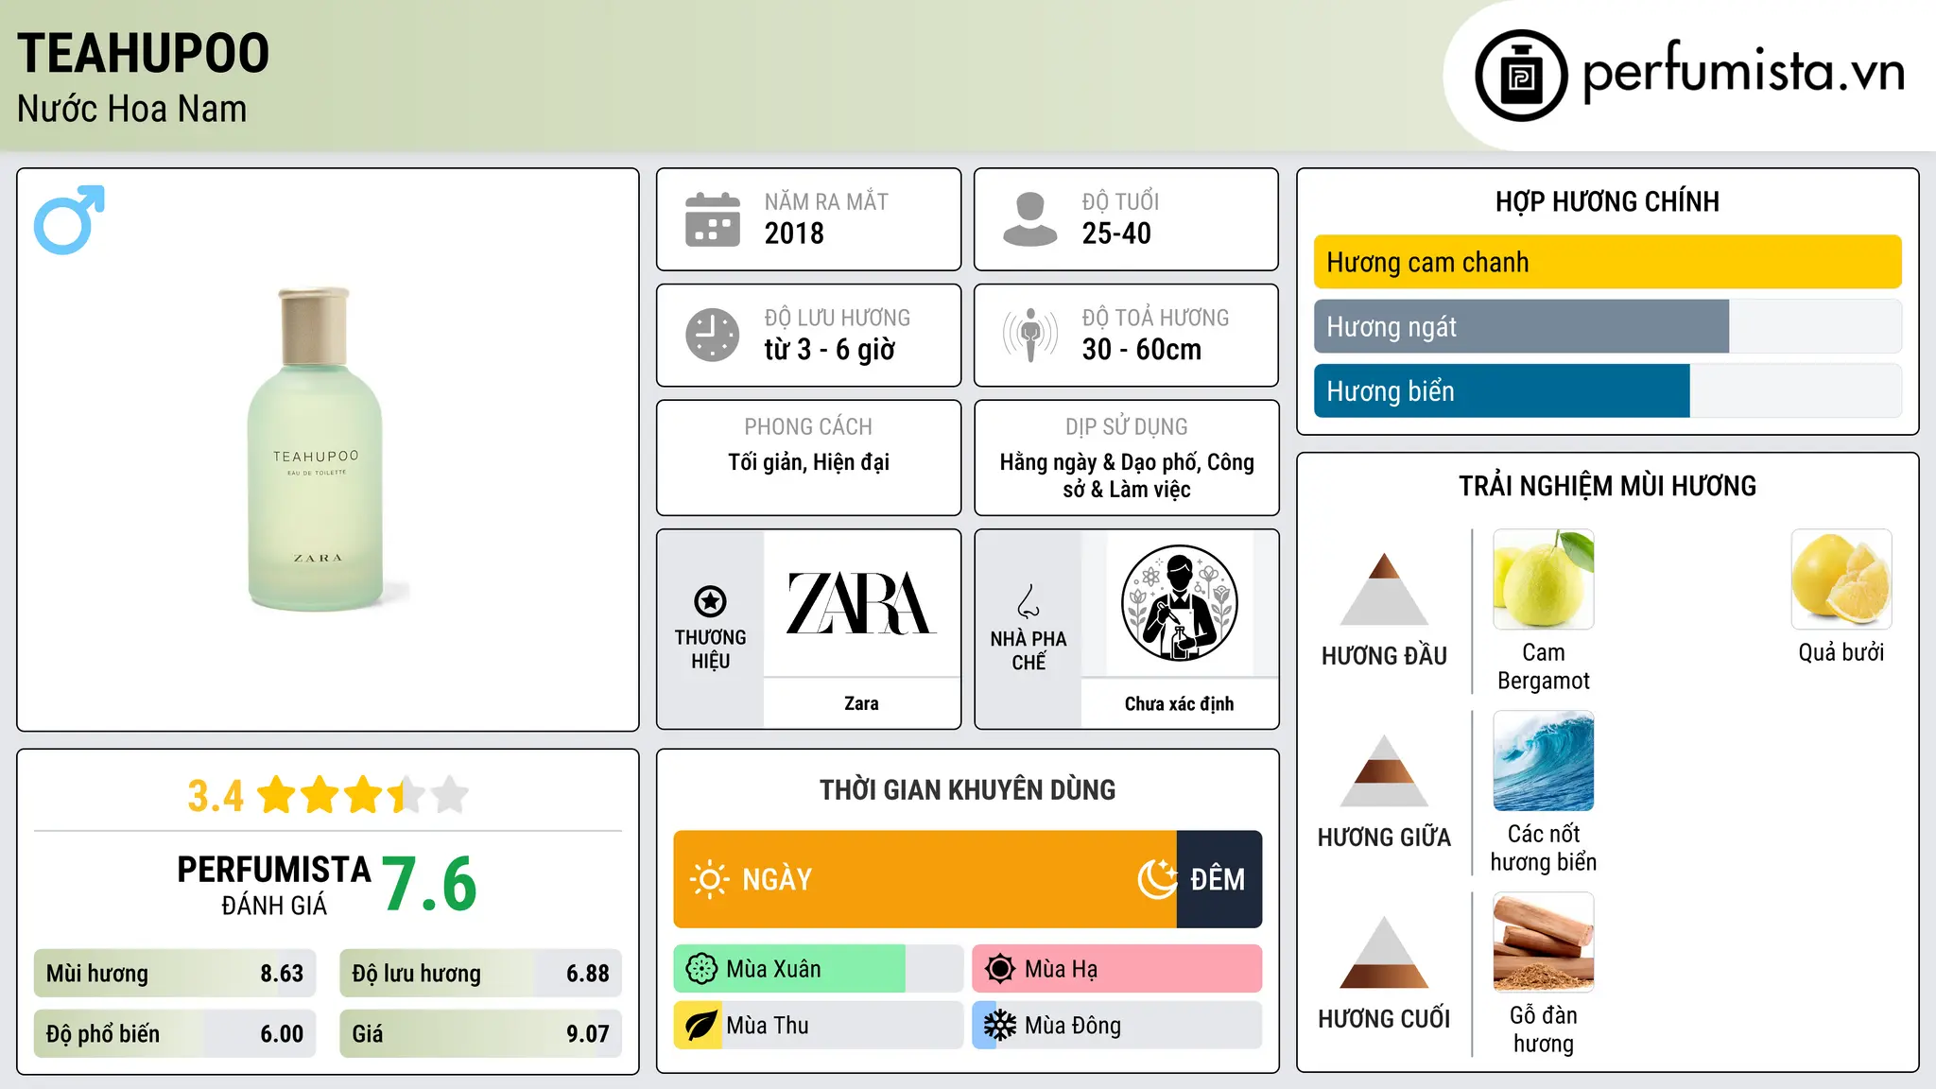Viewport: 1936px width, 1089px height.
Task: Click the Cam Bergamot note label
Action: click(1544, 666)
